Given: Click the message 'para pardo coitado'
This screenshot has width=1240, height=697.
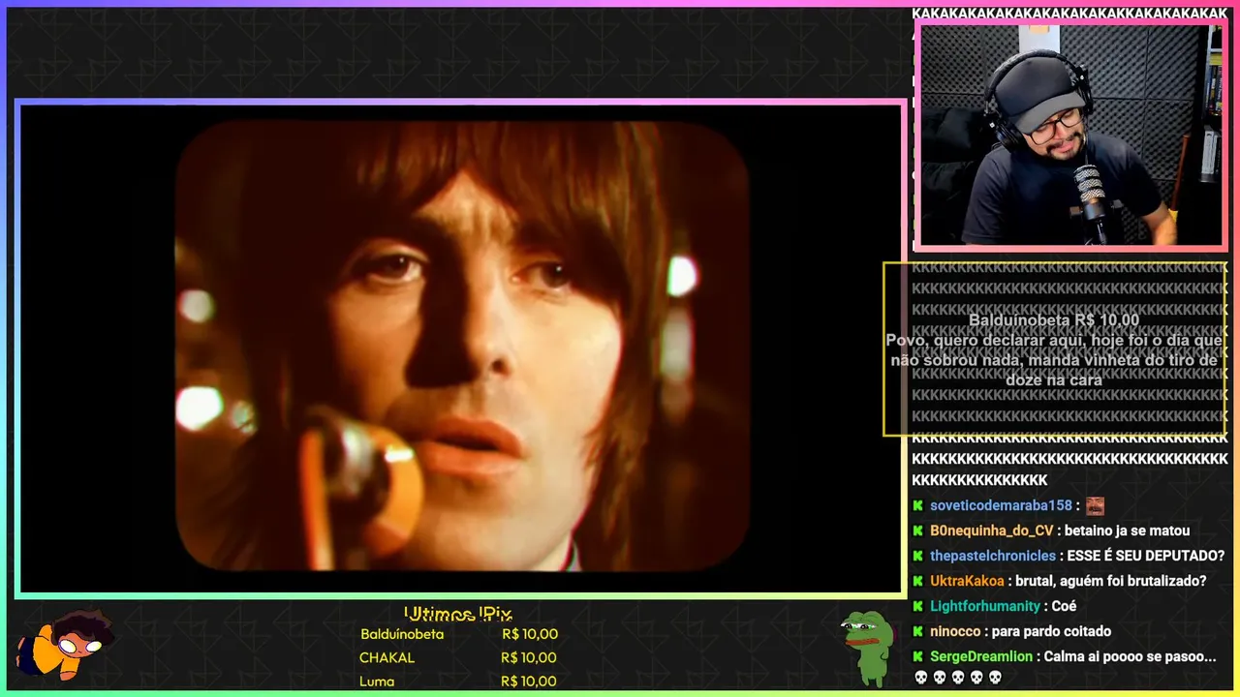Looking at the screenshot, I should point(1052,631).
